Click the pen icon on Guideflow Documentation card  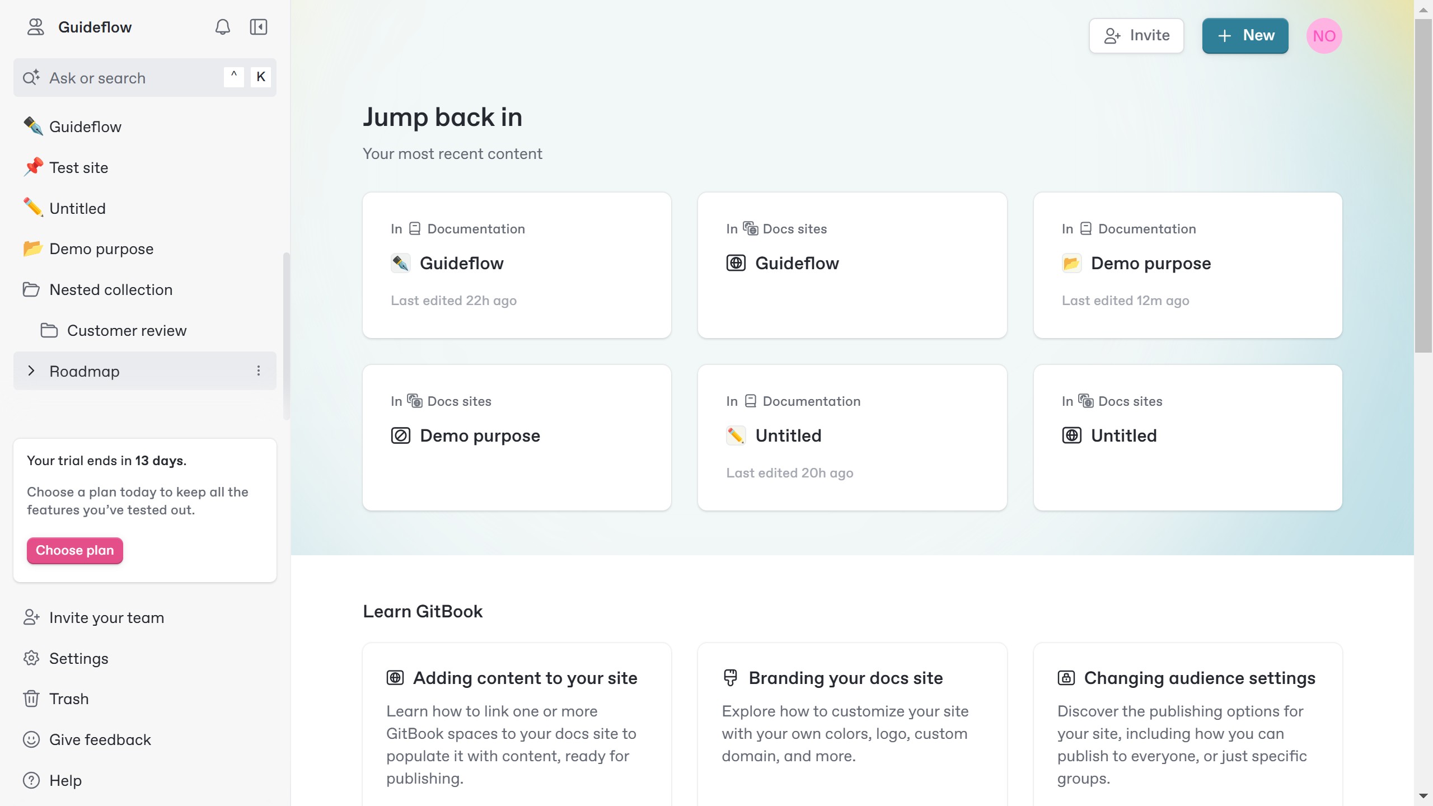(x=401, y=263)
